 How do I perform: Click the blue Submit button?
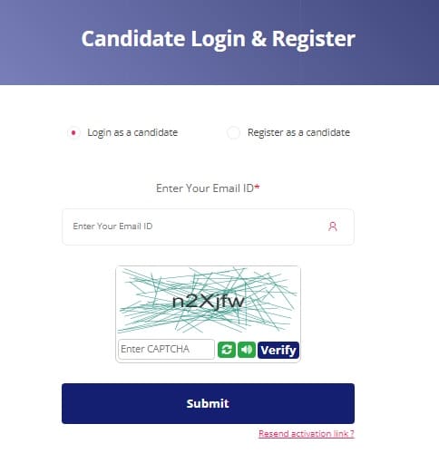[208, 403]
